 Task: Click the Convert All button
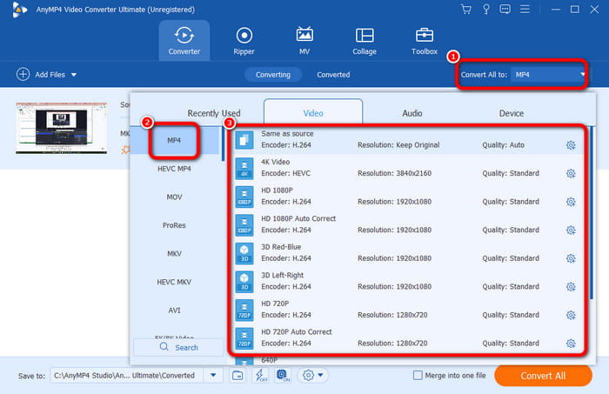pyautogui.click(x=543, y=376)
